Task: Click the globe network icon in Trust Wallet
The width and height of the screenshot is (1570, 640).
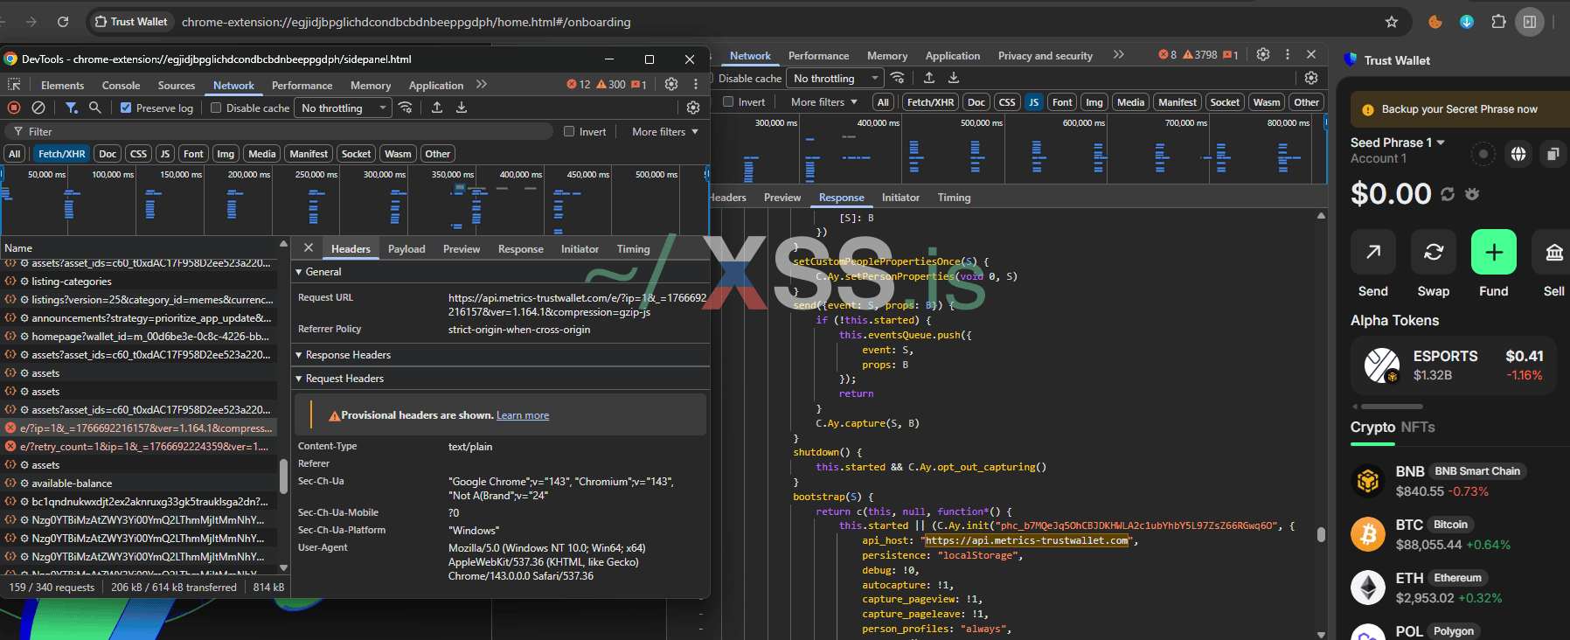Action: [x=1518, y=154]
